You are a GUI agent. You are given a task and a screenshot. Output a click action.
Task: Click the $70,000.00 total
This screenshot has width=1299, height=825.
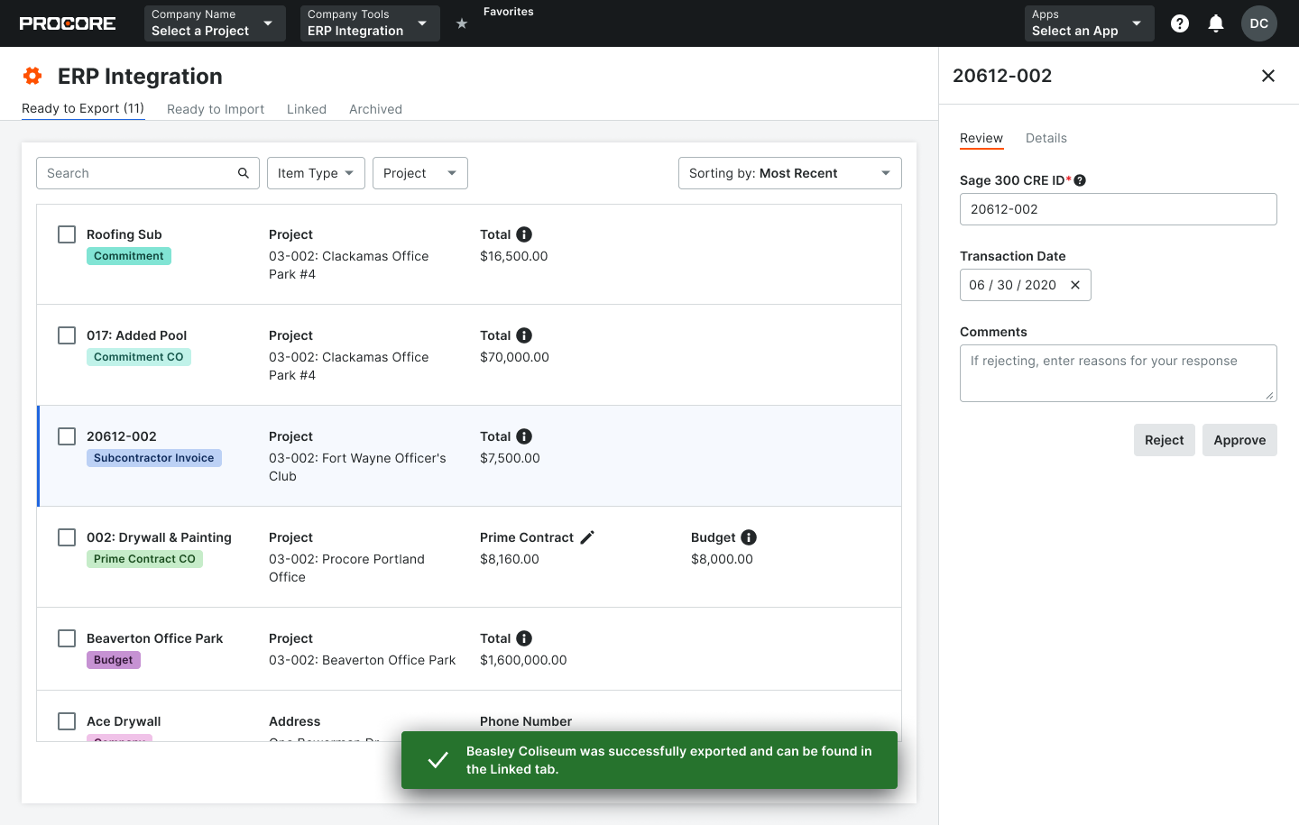(514, 357)
